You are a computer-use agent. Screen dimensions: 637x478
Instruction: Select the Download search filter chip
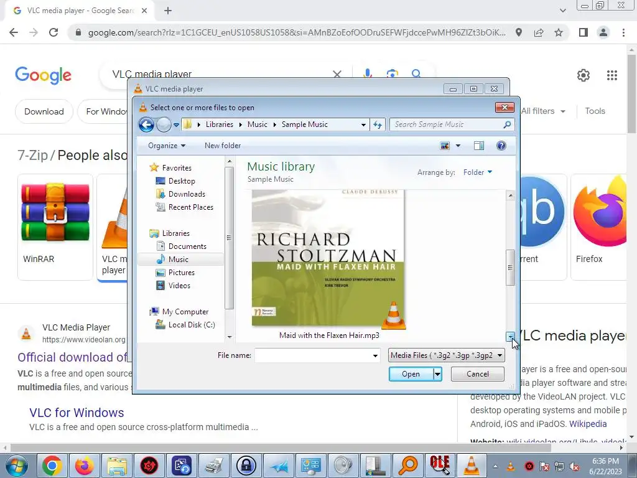click(44, 111)
